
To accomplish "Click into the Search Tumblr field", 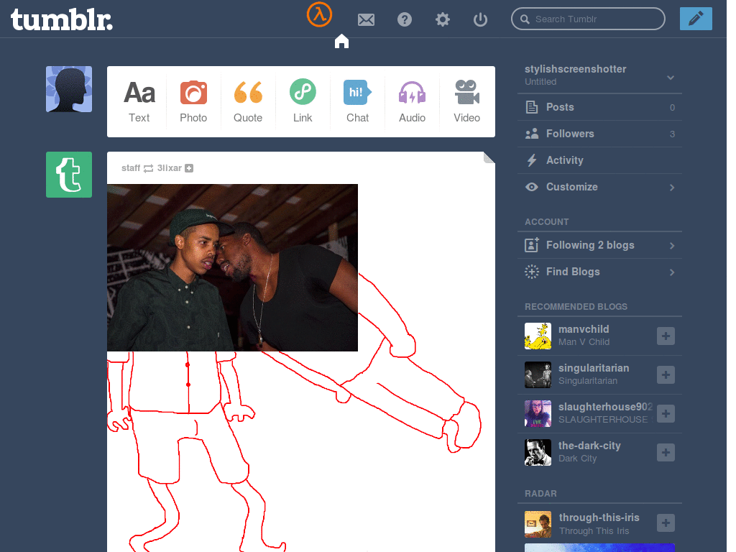I will pyautogui.click(x=588, y=19).
